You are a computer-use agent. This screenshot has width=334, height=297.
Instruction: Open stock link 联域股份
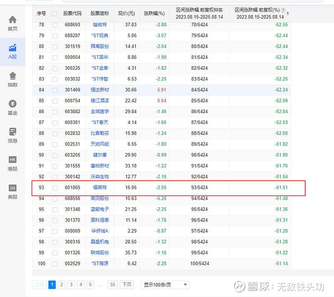100,252
